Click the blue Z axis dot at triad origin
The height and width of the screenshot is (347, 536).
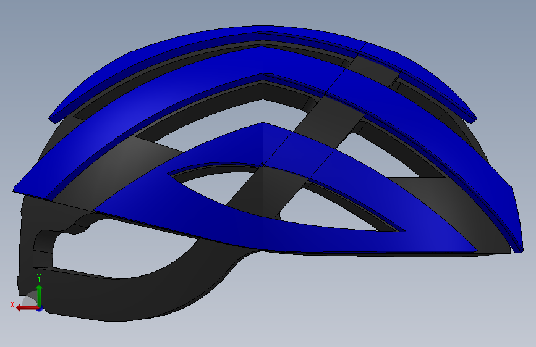[x=40, y=309]
